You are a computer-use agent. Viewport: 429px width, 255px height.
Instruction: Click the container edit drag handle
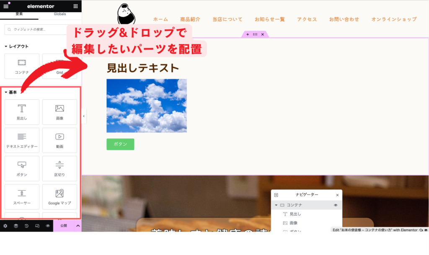pos(255,34)
